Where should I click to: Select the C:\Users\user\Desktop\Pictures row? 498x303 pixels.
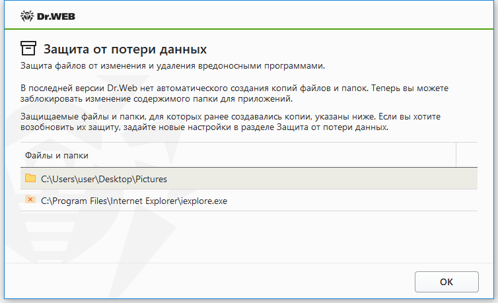tap(249, 179)
